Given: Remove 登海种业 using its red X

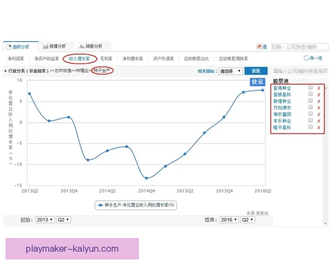Looking at the screenshot, I should pos(319,88).
